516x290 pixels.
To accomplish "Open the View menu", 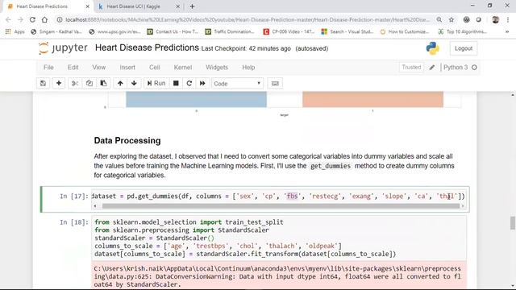I will [x=98, y=68].
